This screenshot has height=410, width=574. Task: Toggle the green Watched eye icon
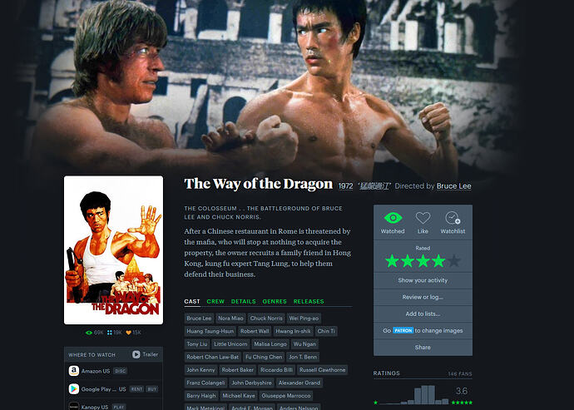click(393, 218)
